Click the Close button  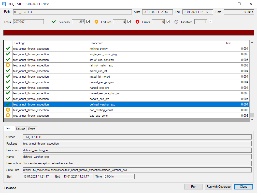(x=243, y=187)
